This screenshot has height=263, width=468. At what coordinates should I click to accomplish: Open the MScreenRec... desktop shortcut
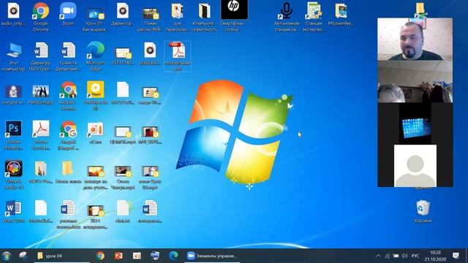pyautogui.click(x=341, y=15)
